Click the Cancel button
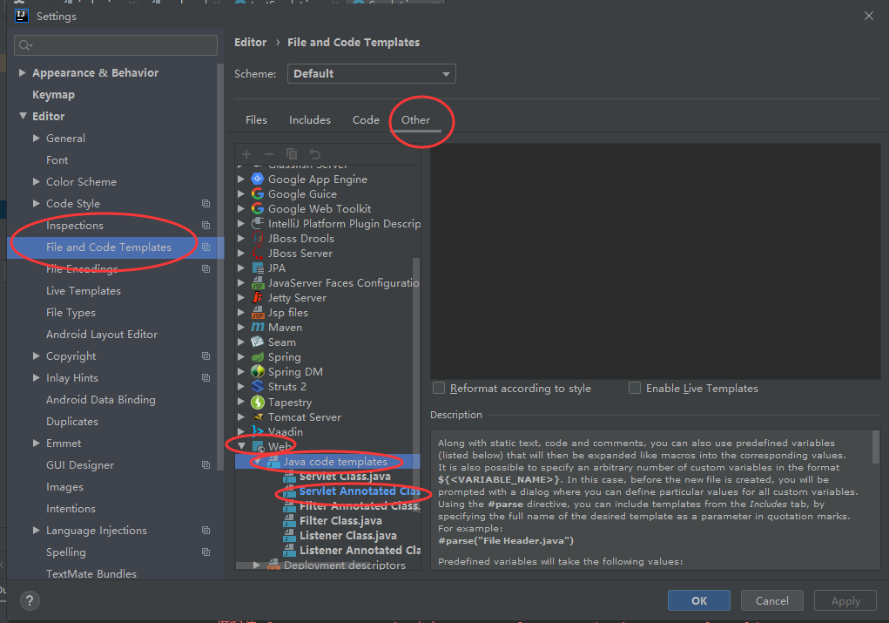 [x=771, y=600]
